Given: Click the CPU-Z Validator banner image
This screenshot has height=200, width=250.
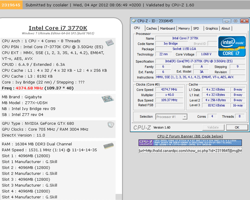Looking at the screenshot, I should click(190, 143).
